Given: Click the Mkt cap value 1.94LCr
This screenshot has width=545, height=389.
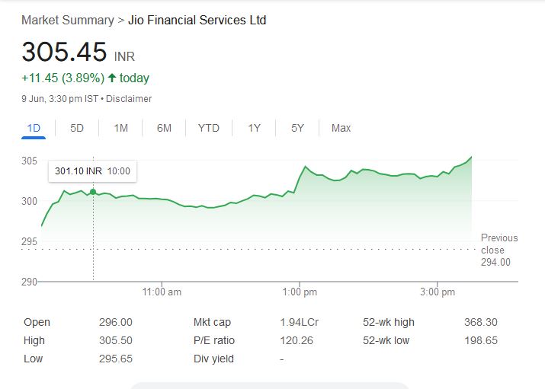Looking at the screenshot, I should coord(299,322).
